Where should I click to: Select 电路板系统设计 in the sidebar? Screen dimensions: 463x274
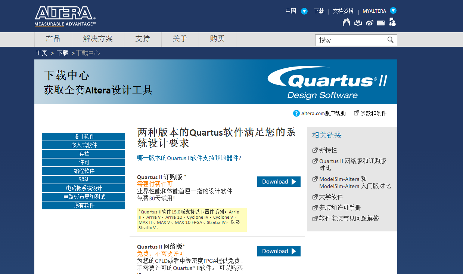coord(84,188)
